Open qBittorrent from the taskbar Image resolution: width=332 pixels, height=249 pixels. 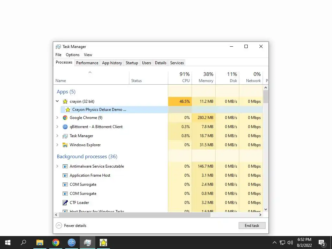click(72, 243)
